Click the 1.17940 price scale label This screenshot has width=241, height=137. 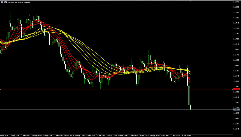pos(236,12)
